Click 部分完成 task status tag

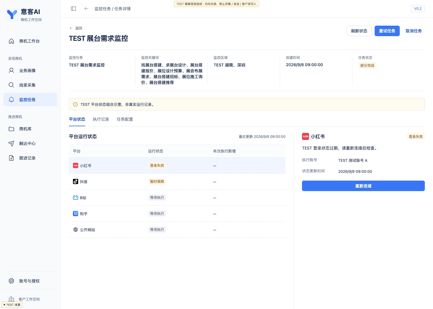coord(367,66)
